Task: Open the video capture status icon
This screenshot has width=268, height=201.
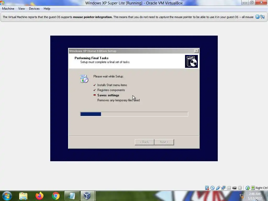Action: coord(234,188)
